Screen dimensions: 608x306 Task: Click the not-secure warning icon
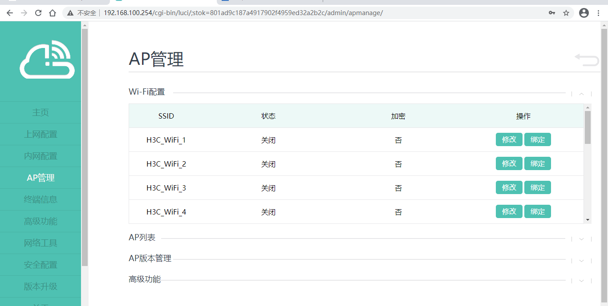coord(70,13)
